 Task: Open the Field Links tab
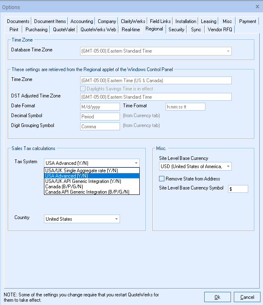click(x=160, y=21)
